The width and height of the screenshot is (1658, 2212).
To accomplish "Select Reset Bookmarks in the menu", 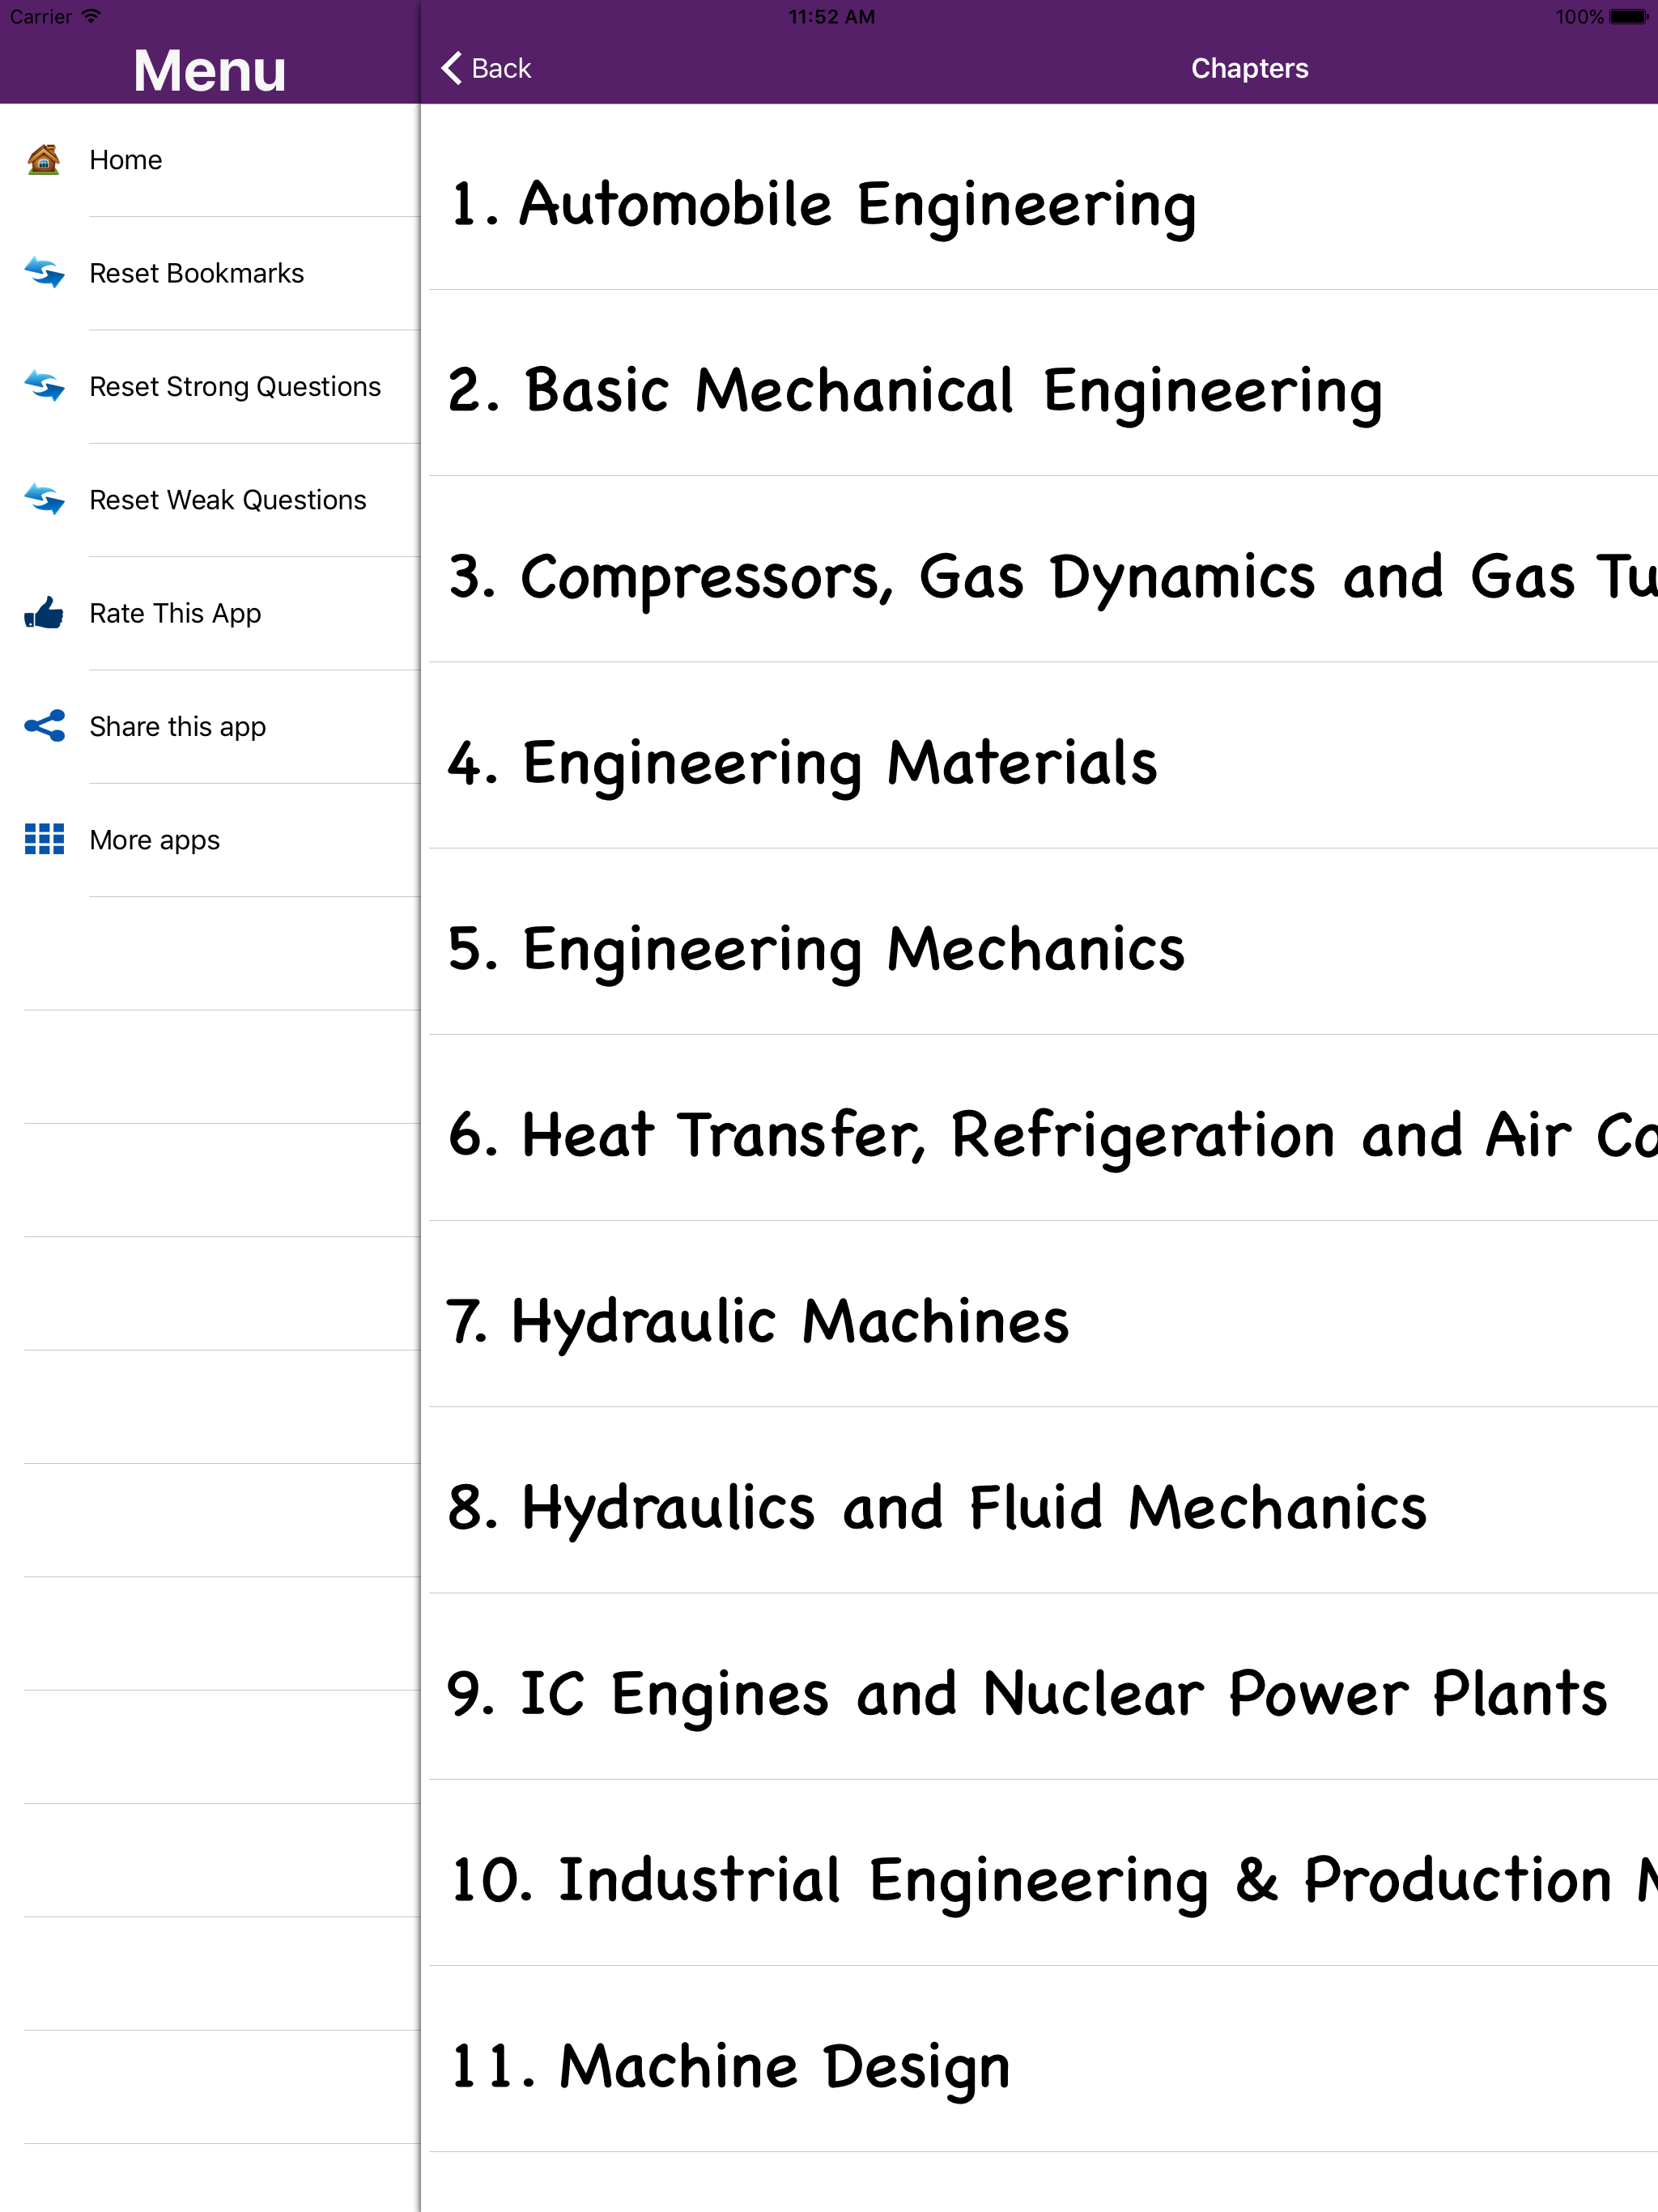I will click(210, 273).
